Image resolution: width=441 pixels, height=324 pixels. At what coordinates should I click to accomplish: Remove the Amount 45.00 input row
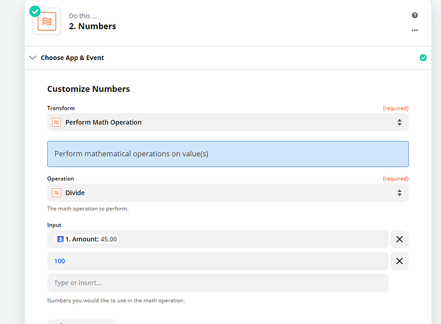tap(399, 239)
